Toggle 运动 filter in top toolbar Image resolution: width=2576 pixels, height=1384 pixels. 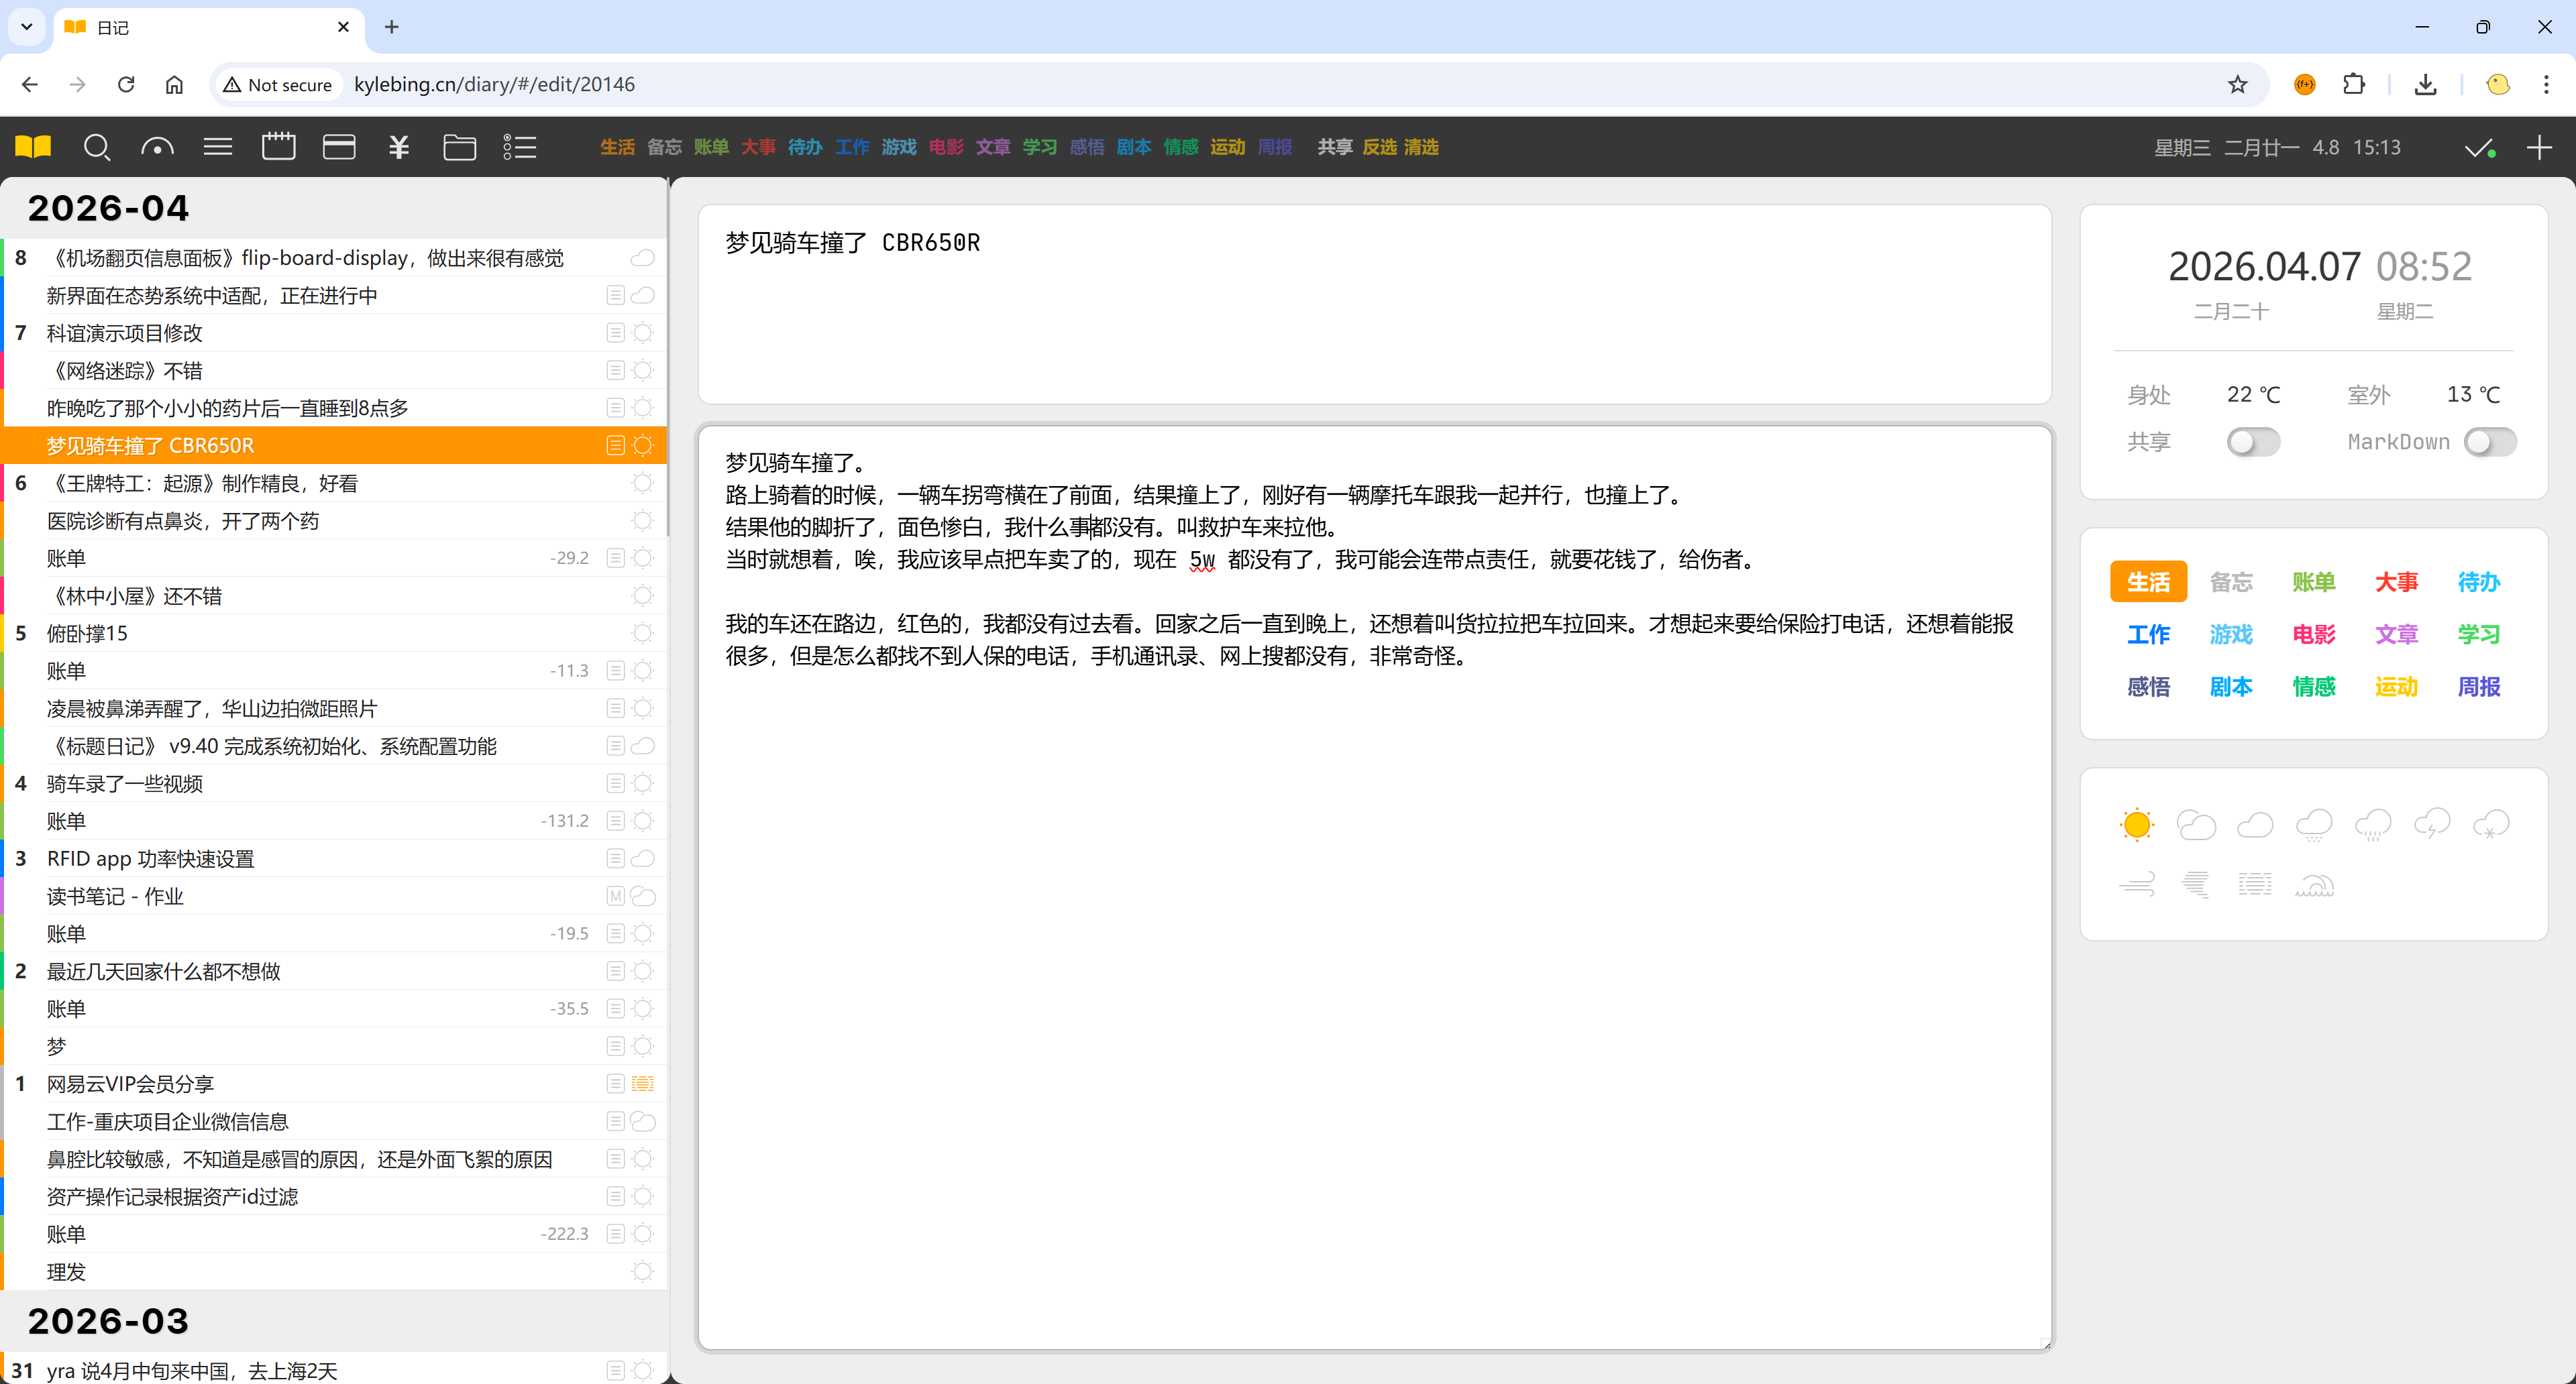tap(1227, 147)
